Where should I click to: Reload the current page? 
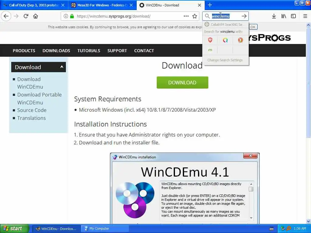26,16
